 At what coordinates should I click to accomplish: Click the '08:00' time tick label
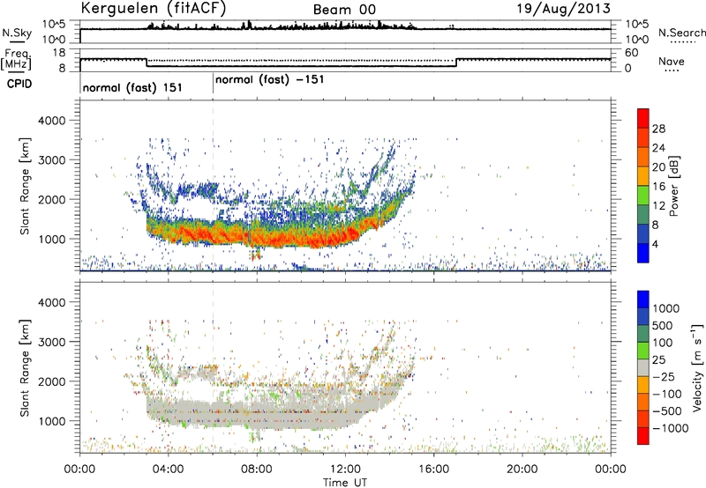click(257, 470)
